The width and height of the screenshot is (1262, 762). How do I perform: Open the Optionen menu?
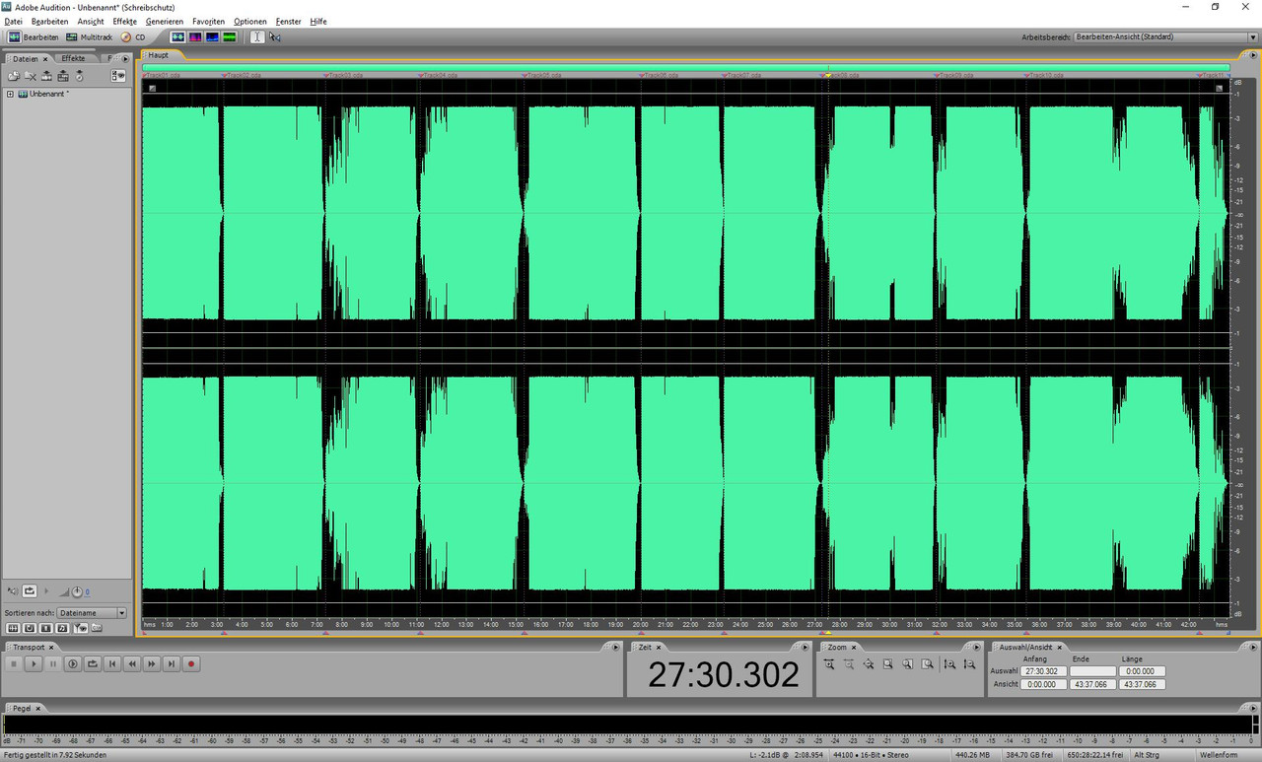[x=250, y=21]
